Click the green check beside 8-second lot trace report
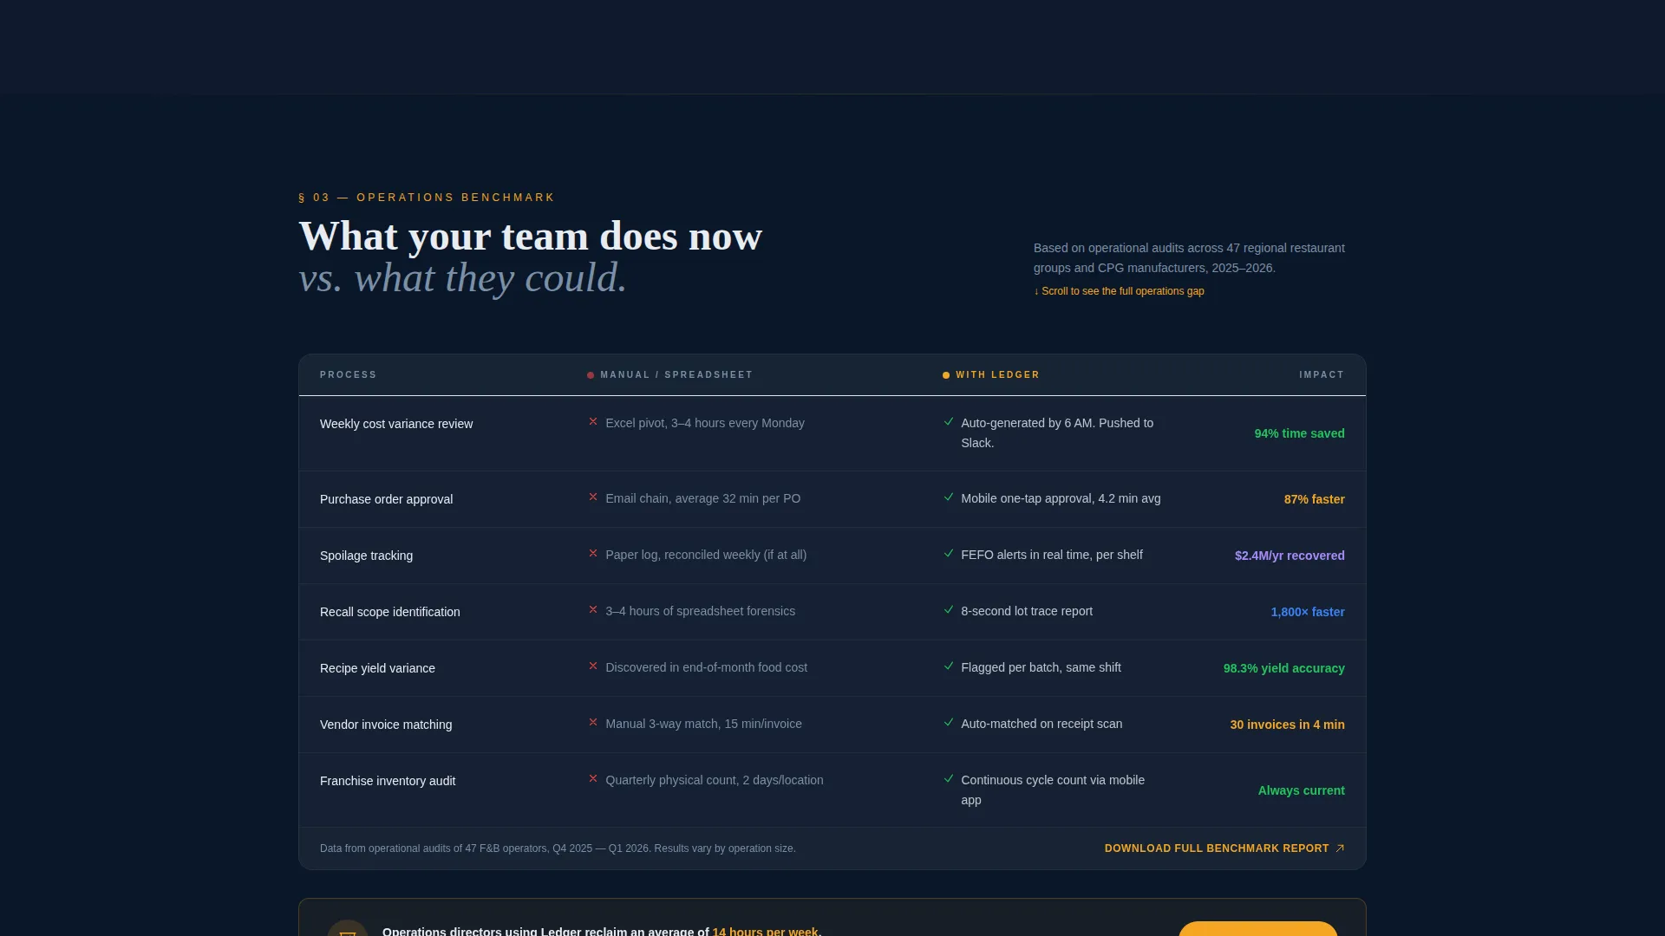 pyautogui.click(x=949, y=610)
